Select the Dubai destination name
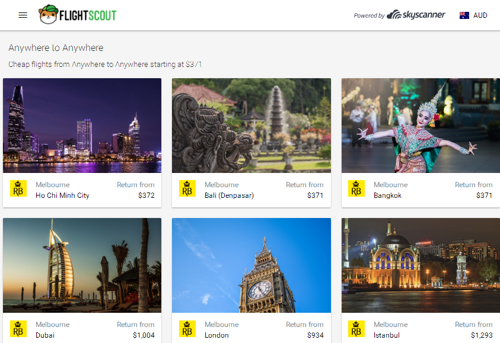The width and height of the screenshot is (500, 343). (x=45, y=335)
